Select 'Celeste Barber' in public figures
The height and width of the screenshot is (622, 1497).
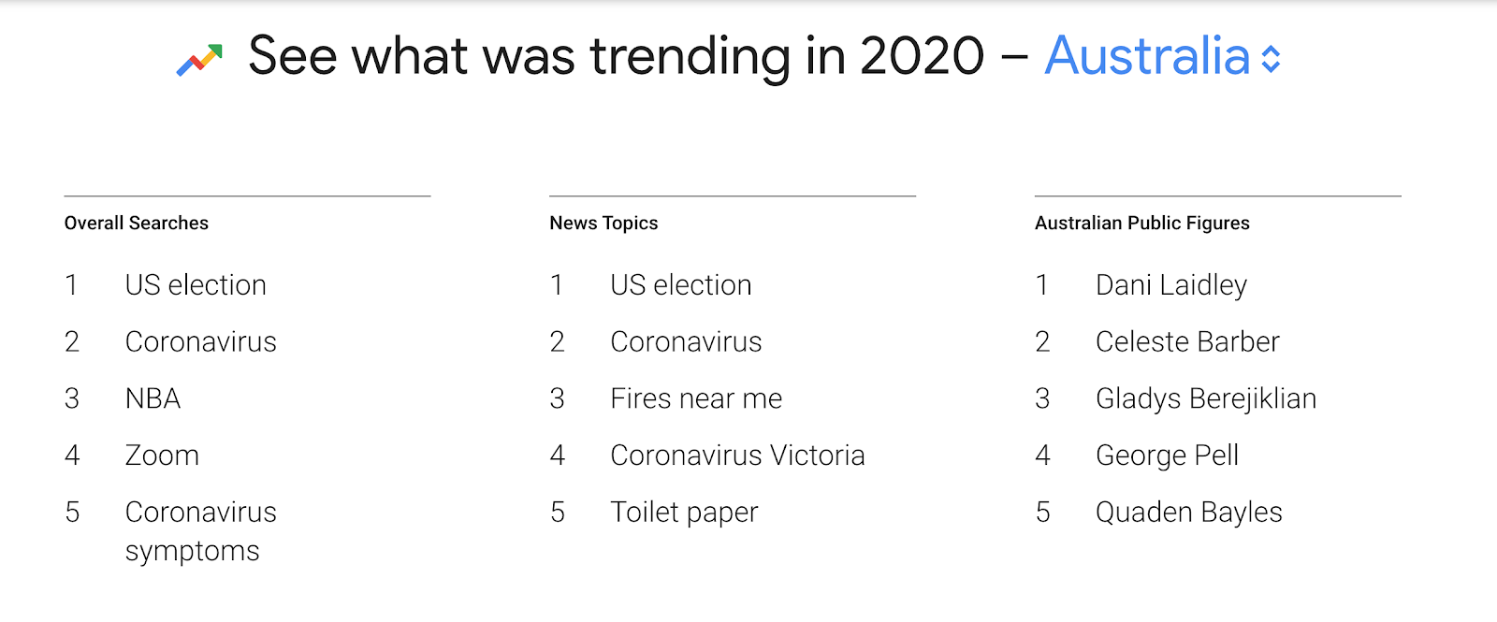click(x=1186, y=342)
